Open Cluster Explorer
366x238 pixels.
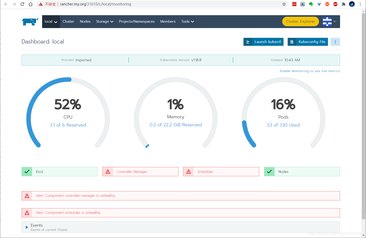point(301,22)
